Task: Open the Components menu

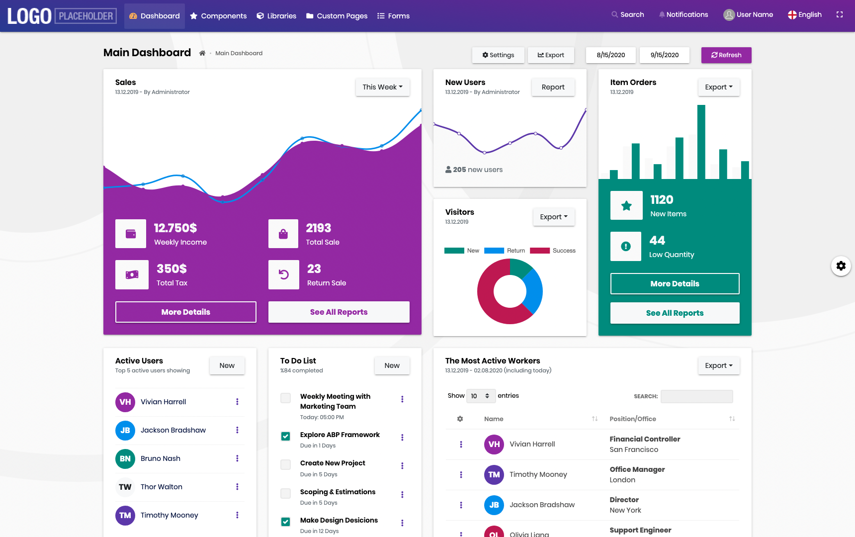Action: pos(218,16)
